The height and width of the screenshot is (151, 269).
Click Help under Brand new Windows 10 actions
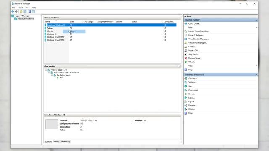point(190,113)
